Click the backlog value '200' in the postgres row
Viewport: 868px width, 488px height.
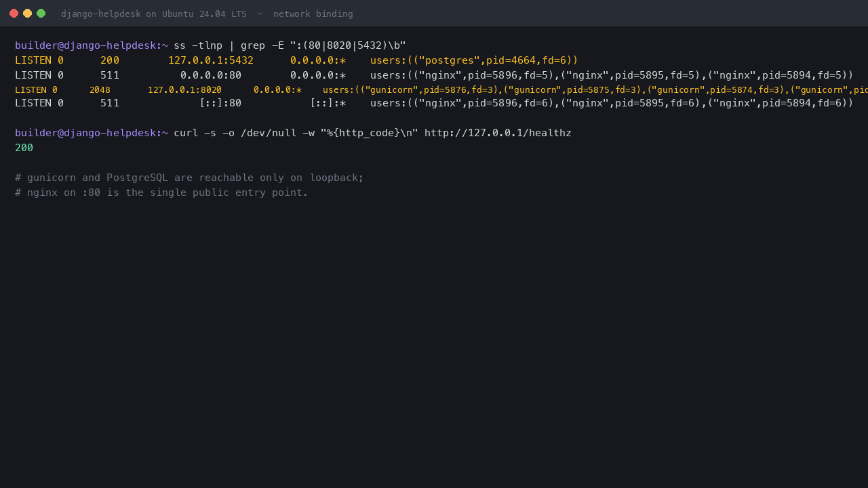(x=110, y=60)
